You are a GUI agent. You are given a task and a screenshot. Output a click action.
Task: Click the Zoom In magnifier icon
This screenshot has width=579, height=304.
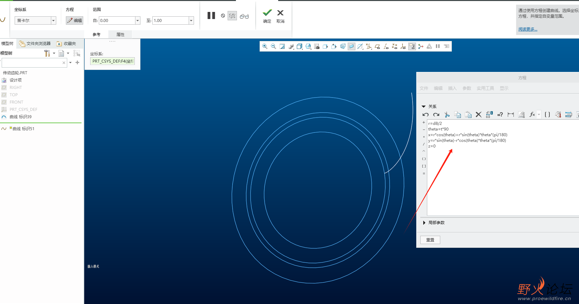265,46
